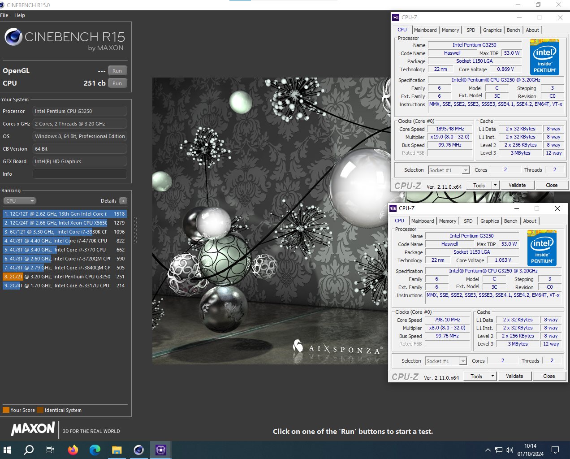Open Graphics tab in upper CPU-Z
570x459 pixels.
(492, 30)
